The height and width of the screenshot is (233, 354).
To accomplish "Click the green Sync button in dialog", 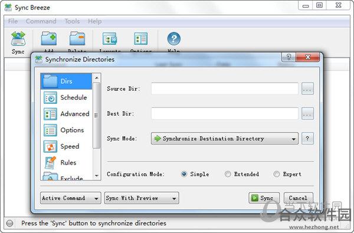I will coord(264,198).
